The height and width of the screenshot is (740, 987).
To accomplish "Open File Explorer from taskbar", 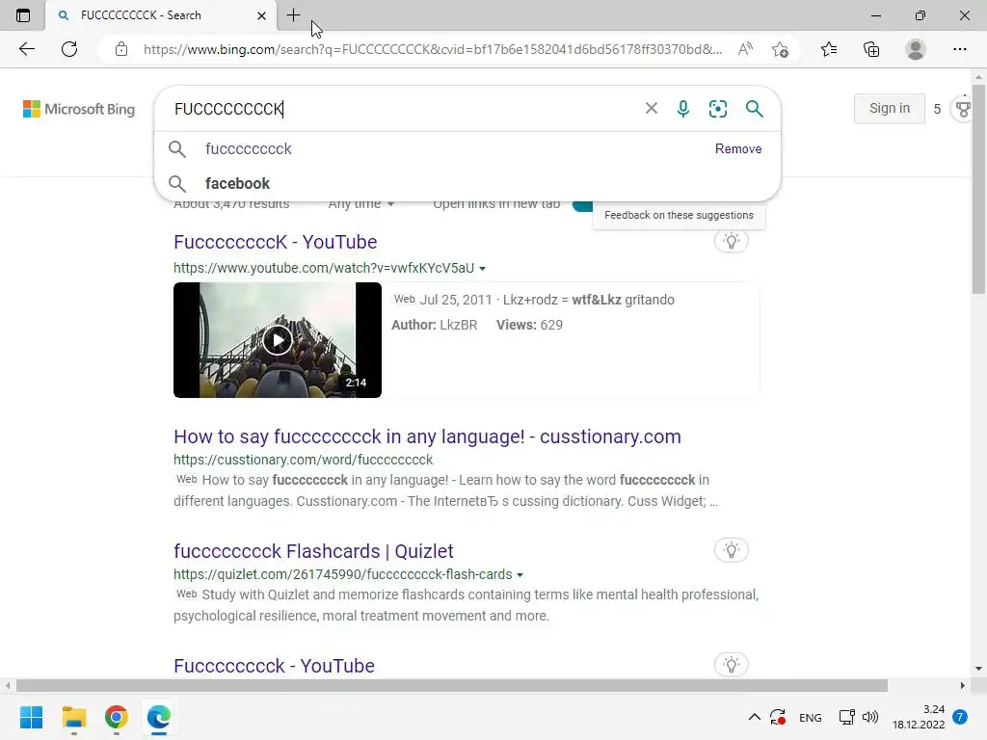I will click(x=73, y=717).
